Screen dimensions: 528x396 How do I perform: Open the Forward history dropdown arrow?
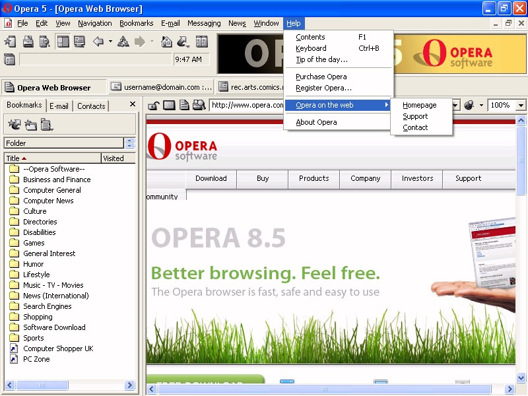(x=152, y=42)
